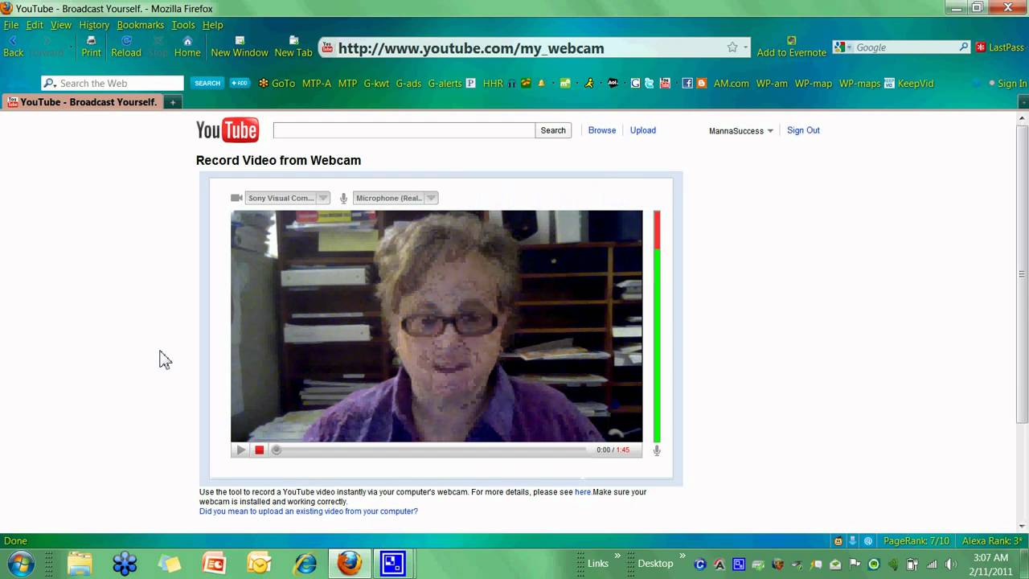Open the new tab plus button
Screen dimensions: 1029x579
click(173, 102)
